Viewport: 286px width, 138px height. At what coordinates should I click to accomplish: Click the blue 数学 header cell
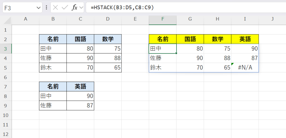point(108,39)
